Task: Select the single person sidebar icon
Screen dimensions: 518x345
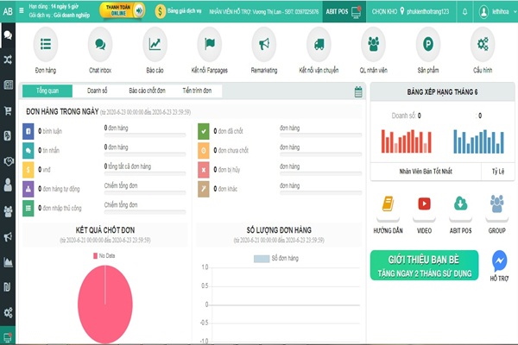Action: [x=8, y=185]
